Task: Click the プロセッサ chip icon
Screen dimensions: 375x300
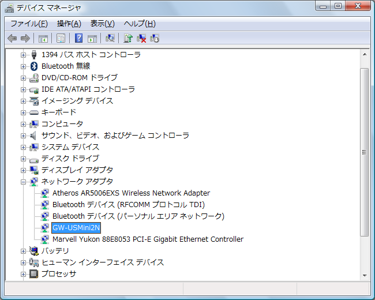Action: (34, 274)
